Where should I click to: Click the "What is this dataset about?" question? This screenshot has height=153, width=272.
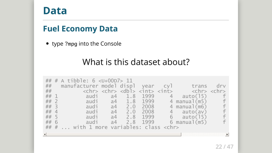136,62
